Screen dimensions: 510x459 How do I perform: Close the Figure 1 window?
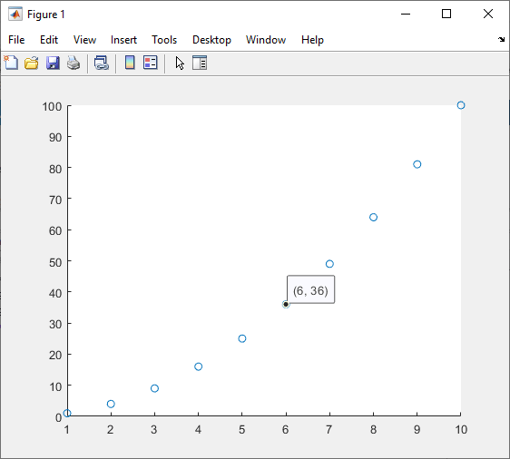488,14
